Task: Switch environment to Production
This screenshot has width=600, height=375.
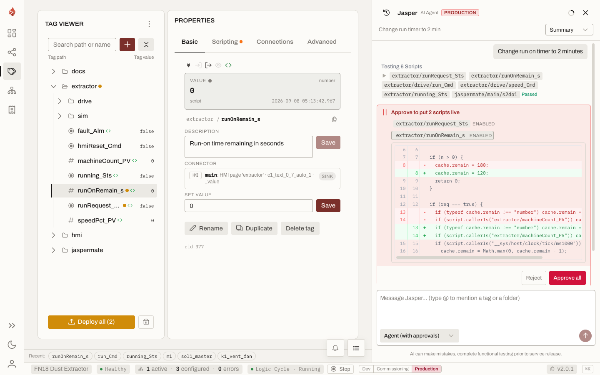Action: pos(426,369)
